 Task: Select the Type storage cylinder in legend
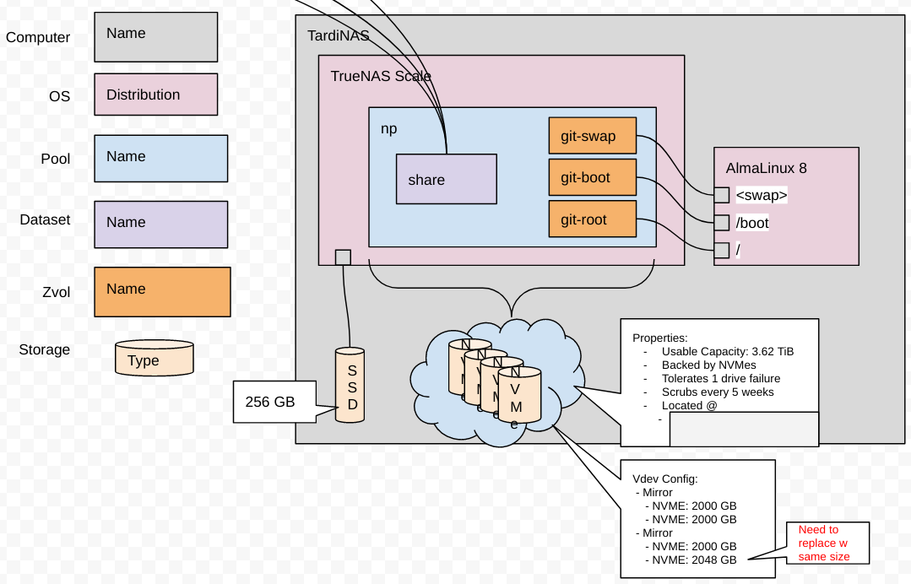pos(154,358)
